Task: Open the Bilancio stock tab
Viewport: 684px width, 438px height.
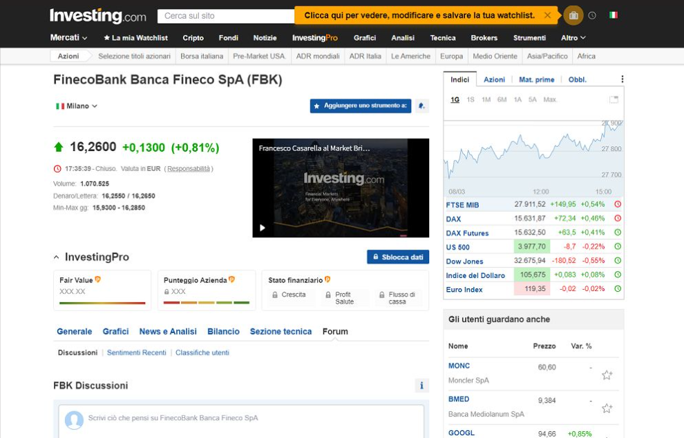Action: (x=223, y=331)
